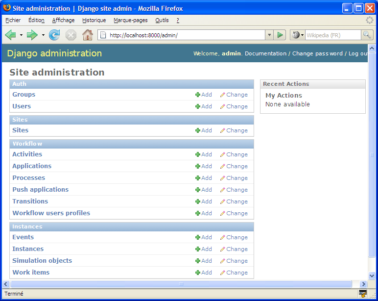This screenshot has height=301, width=378.
Task: Open the Marque-pages menu
Action: (130, 20)
